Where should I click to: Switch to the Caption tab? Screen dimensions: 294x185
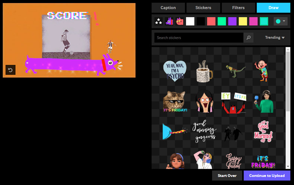pyautogui.click(x=168, y=8)
